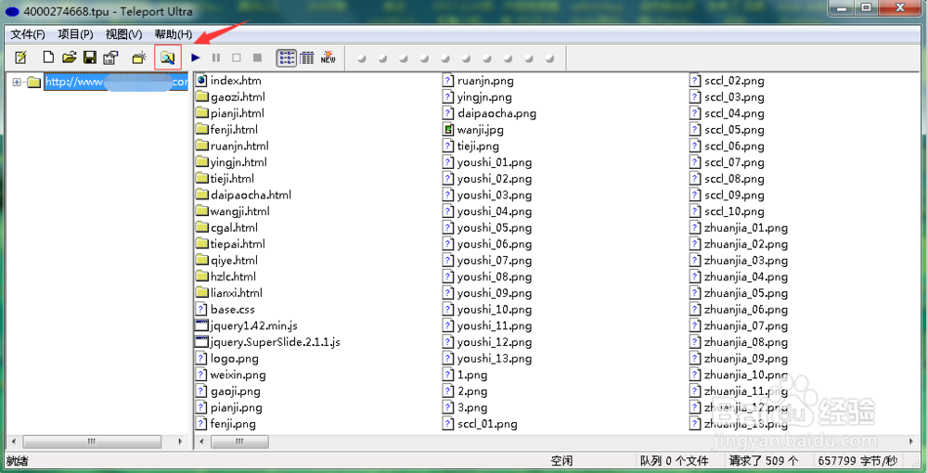The image size is (928, 473).
Task: Select the gaozi.html folder
Action: (230, 97)
